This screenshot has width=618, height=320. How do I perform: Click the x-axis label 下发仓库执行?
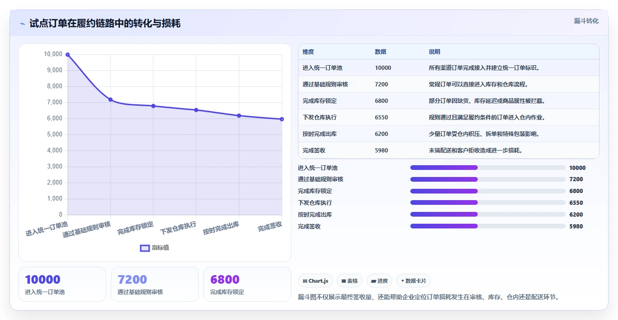[x=178, y=227]
